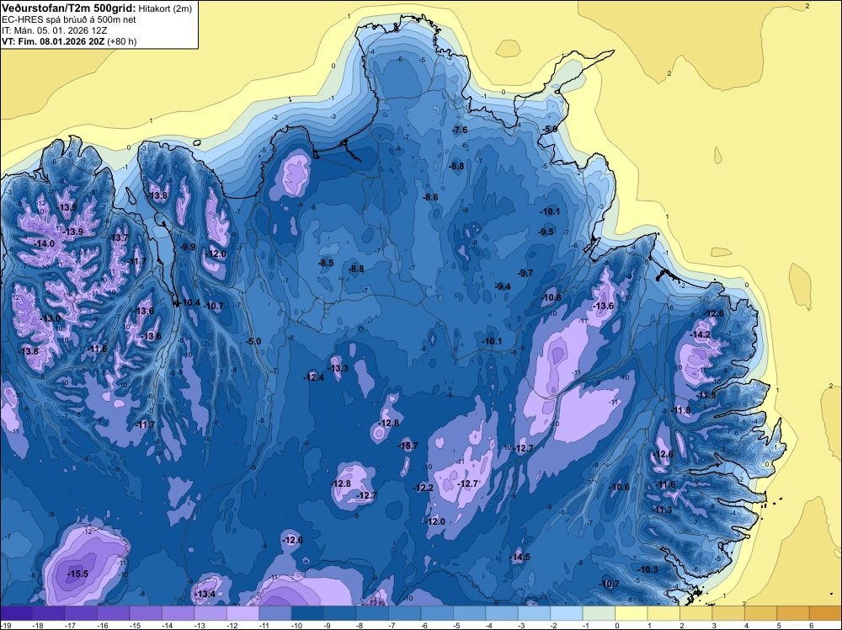The image size is (842, 630).
Task: Select legend swatch between 3 and 4
Action: coord(728,613)
